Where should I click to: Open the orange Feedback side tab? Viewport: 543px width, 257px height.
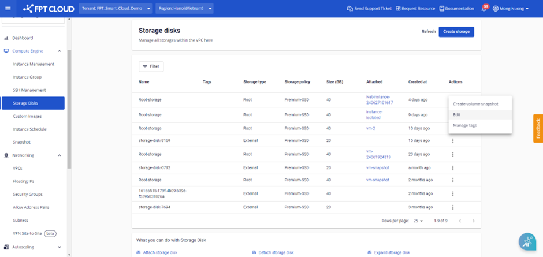click(538, 128)
